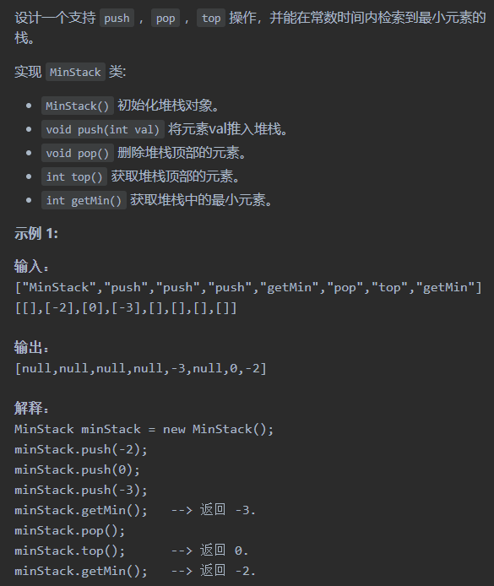This screenshot has width=494, height=586.
Task: Click the output [null,null,null...] line
Action: (140, 368)
